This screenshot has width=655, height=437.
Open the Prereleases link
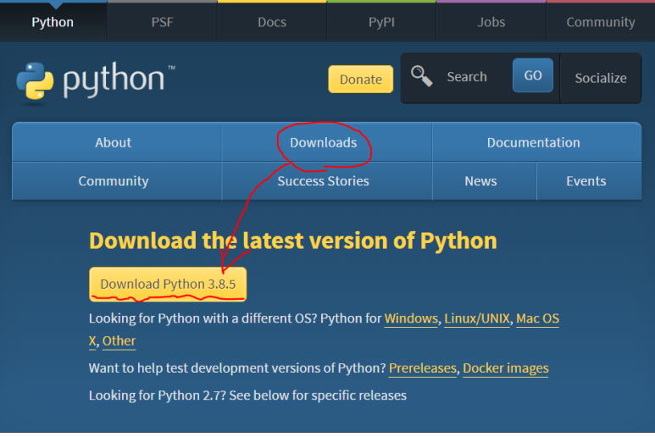point(423,368)
